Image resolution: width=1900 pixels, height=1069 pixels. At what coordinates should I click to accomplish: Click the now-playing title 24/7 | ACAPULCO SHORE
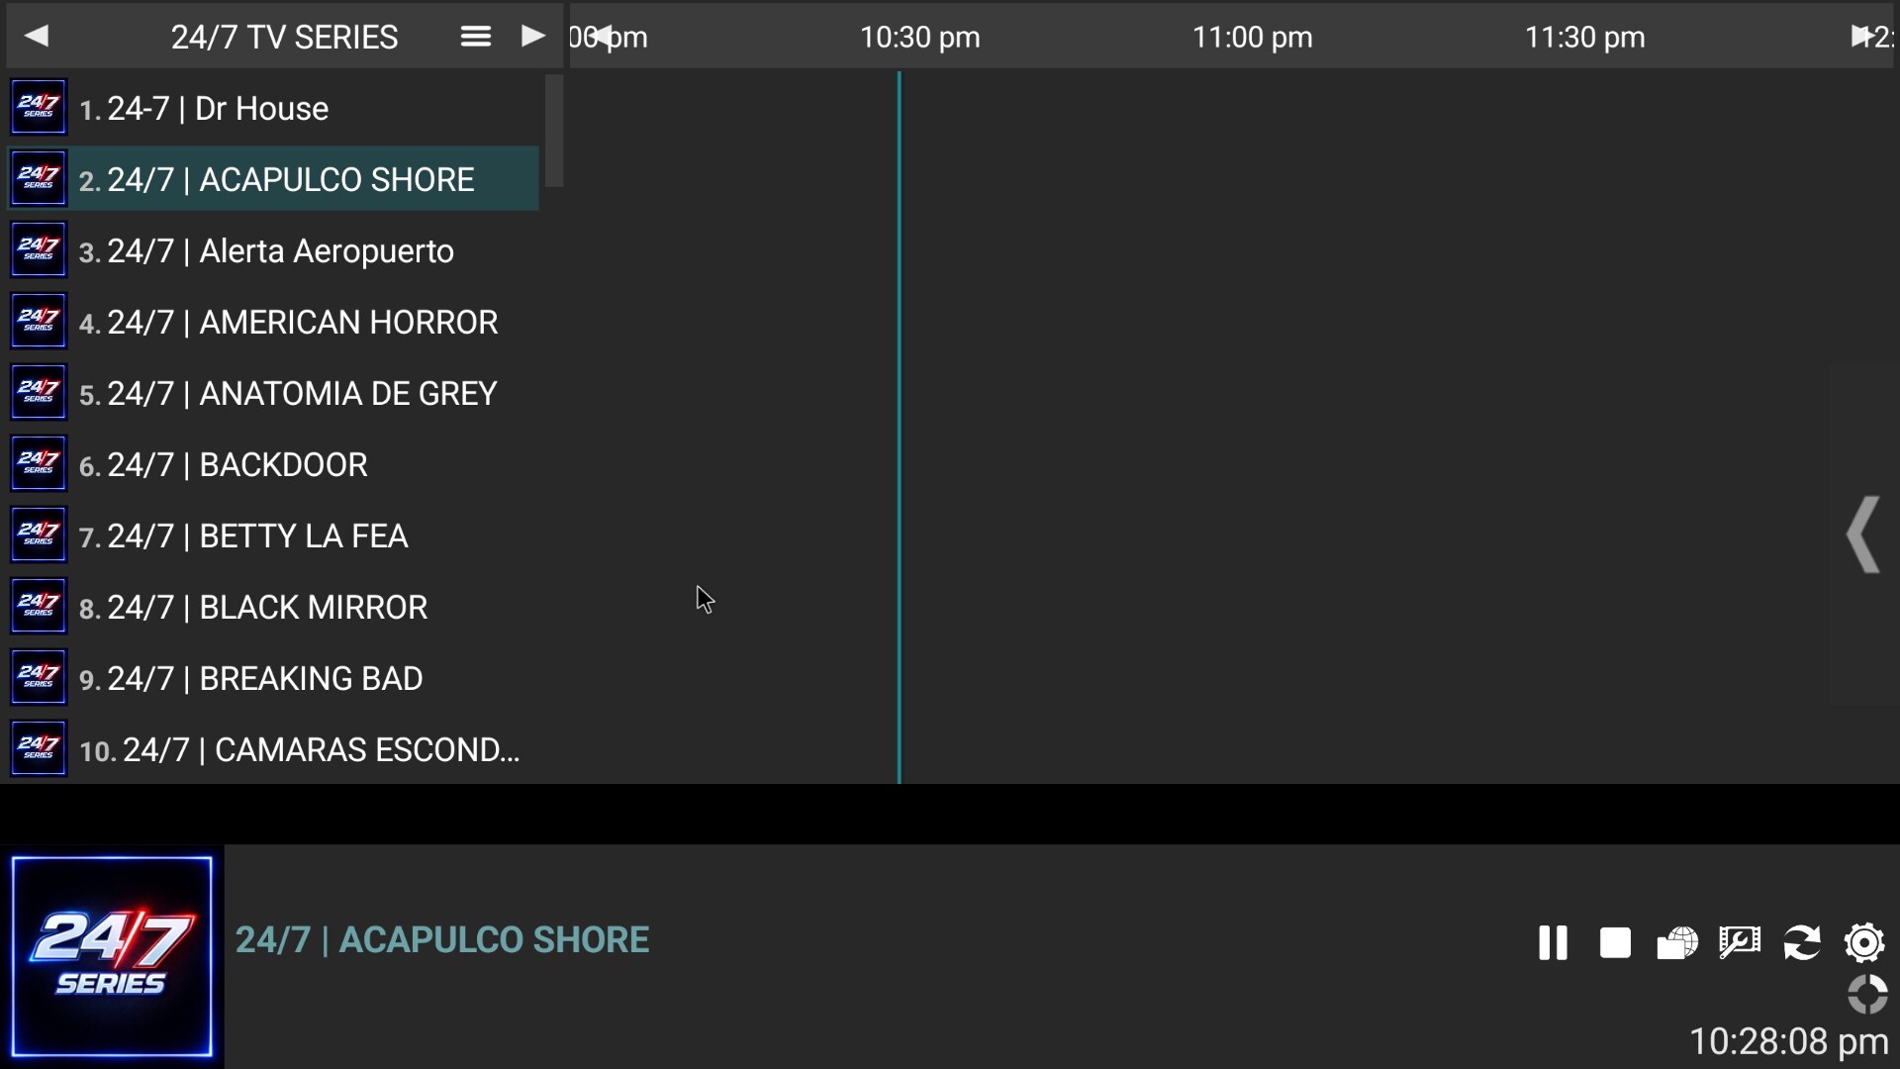point(442,940)
